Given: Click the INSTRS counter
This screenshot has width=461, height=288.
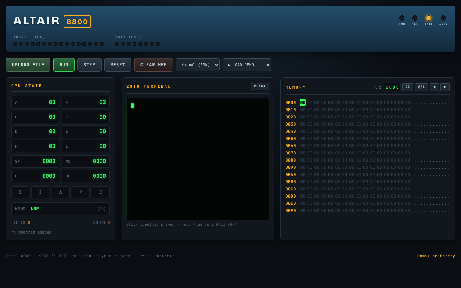Looking at the screenshot, I should (x=100, y=222).
